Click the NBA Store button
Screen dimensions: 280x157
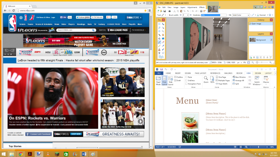pos(134,18)
